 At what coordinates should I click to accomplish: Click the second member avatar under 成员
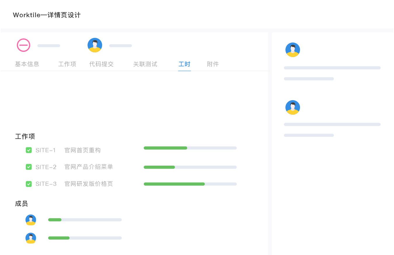tap(31, 238)
